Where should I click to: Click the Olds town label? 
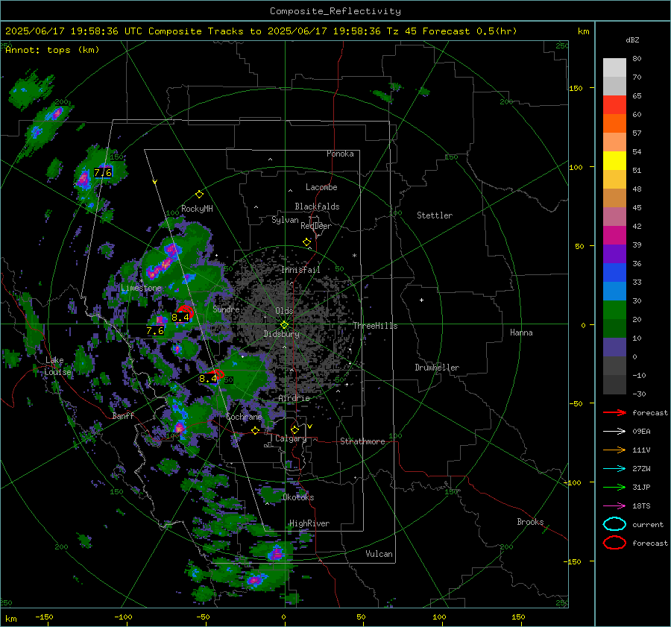(284, 311)
